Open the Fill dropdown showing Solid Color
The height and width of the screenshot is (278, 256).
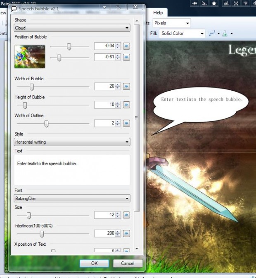(182, 34)
